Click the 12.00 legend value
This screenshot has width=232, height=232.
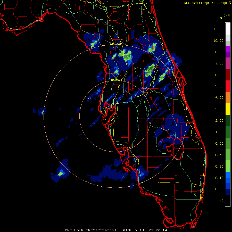[x=218, y=29]
